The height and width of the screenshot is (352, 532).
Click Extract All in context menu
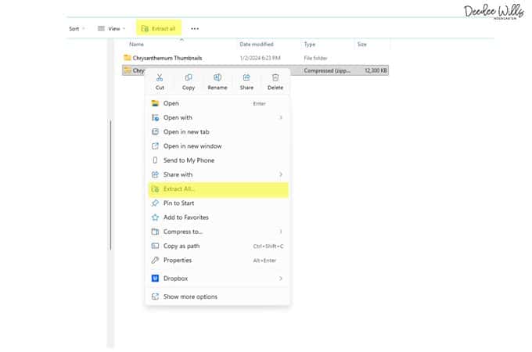point(218,189)
